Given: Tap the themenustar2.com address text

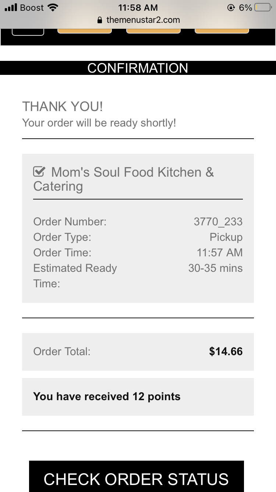Looking at the screenshot, I should (x=143, y=20).
